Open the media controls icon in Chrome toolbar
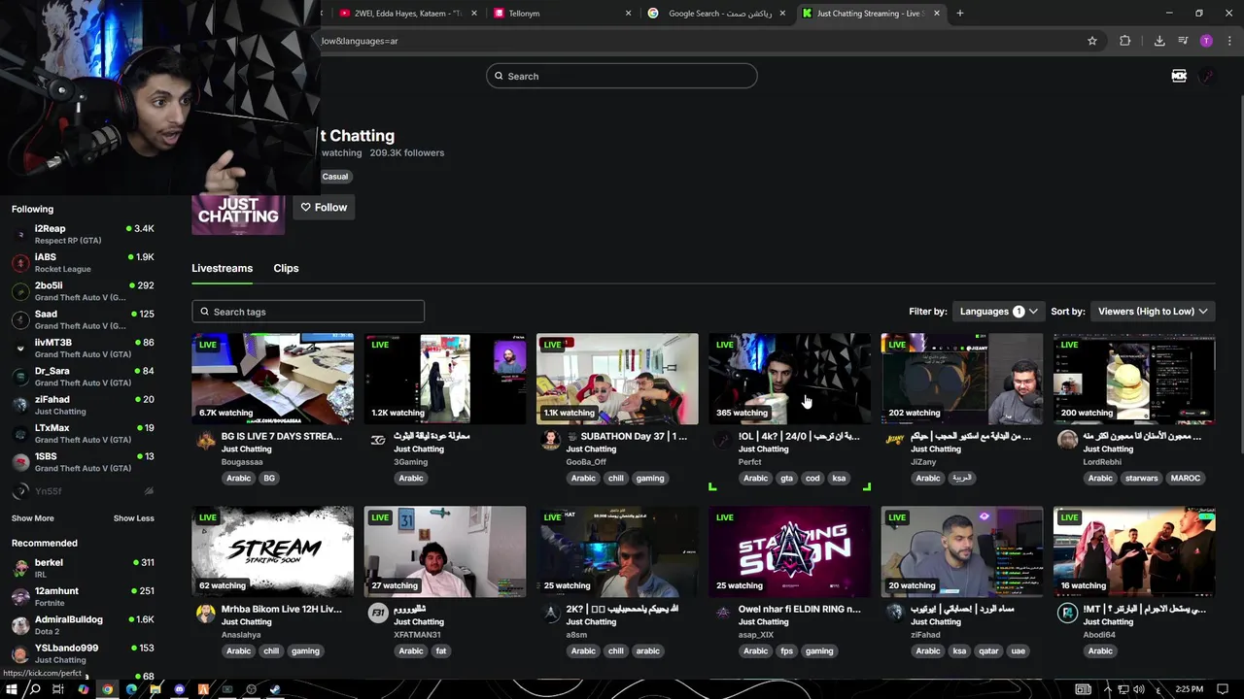Image resolution: width=1244 pixels, height=699 pixels. coord(1183,41)
